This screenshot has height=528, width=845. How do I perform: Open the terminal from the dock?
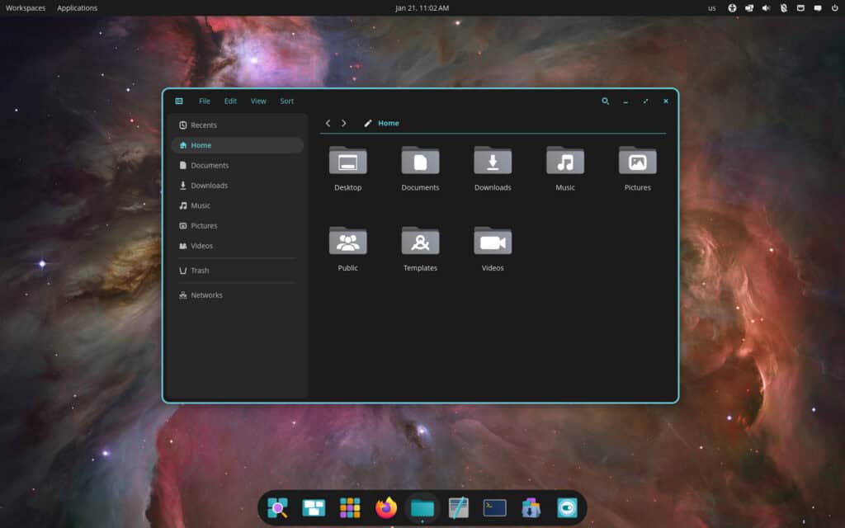point(493,508)
